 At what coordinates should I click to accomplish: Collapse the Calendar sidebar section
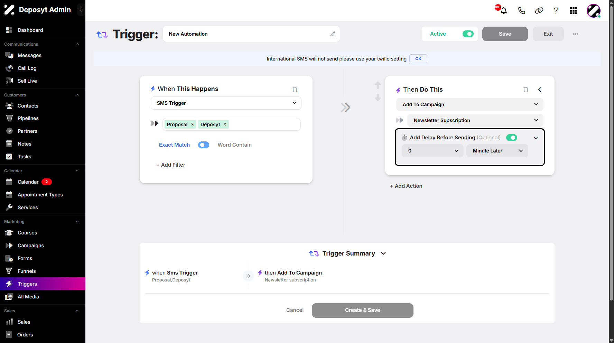coord(77,170)
